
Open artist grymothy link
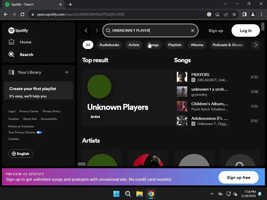[199, 95]
